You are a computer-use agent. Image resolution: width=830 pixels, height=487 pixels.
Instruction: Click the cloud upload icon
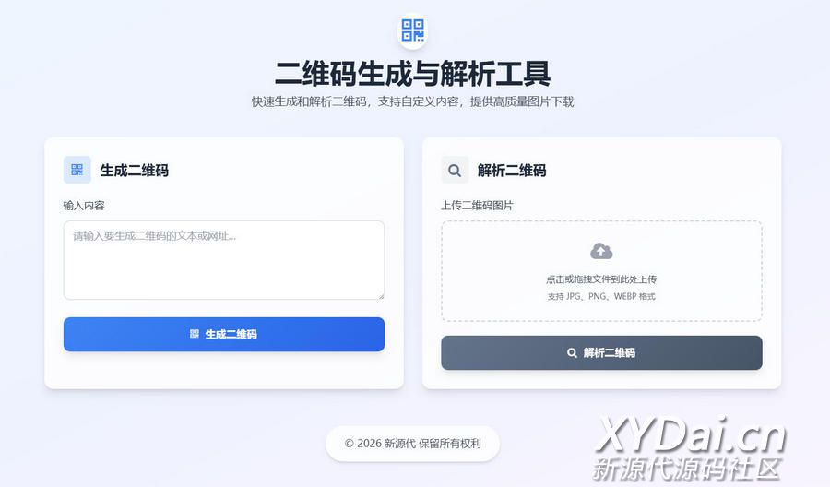[601, 251]
